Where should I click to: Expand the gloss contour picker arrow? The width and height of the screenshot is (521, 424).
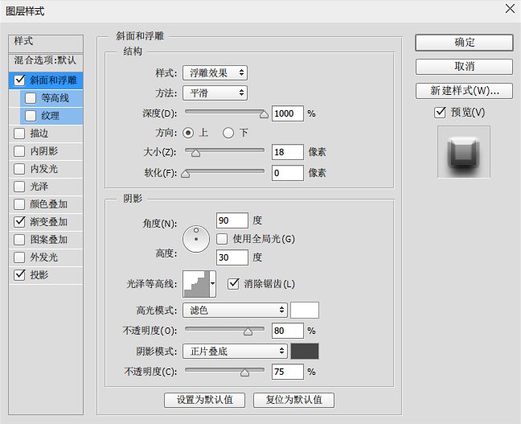tap(212, 284)
